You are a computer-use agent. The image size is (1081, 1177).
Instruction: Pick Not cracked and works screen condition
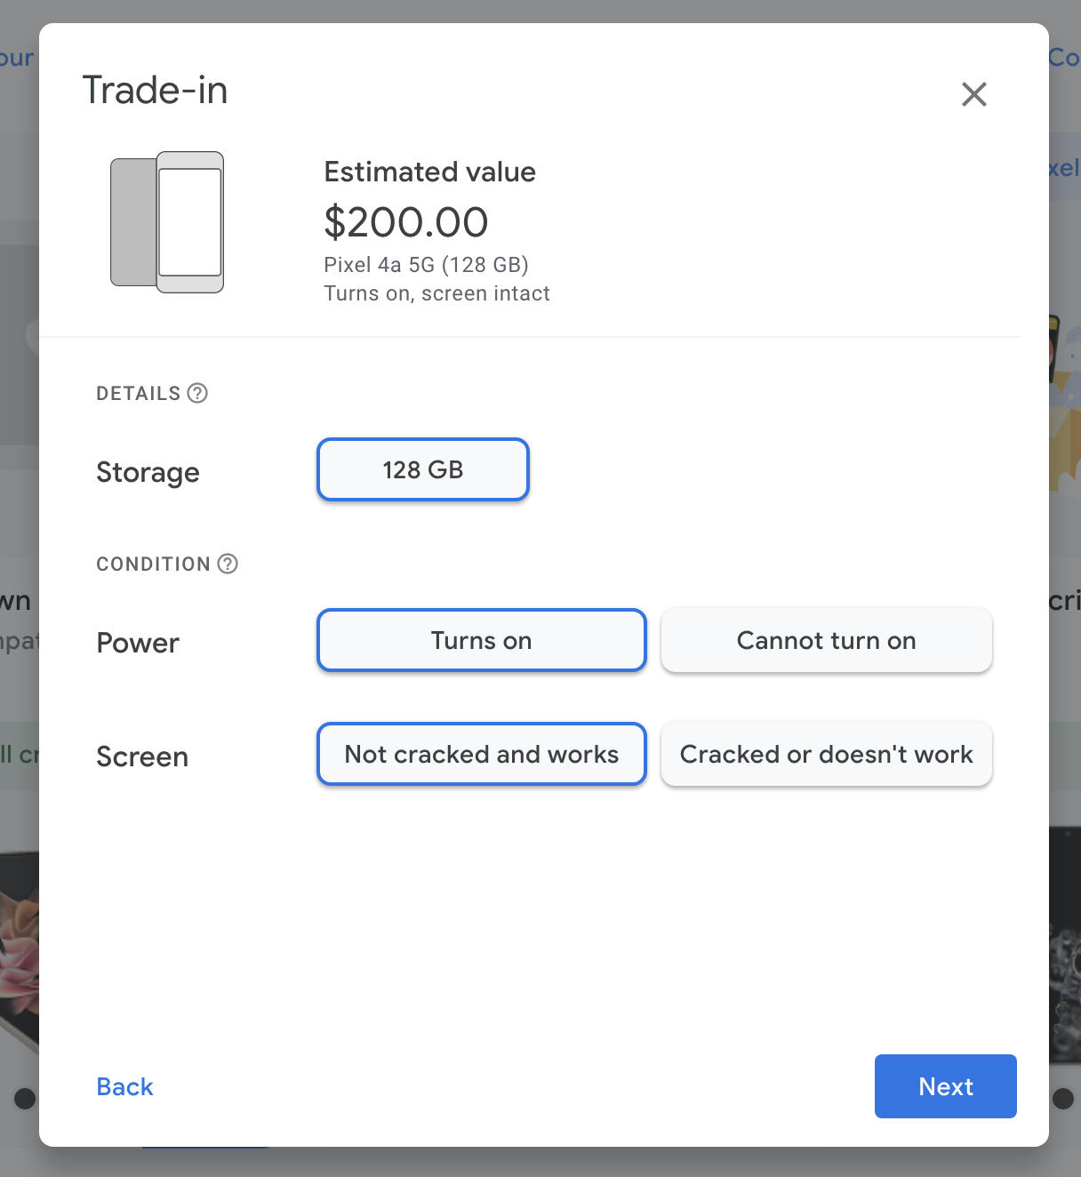(481, 754)
